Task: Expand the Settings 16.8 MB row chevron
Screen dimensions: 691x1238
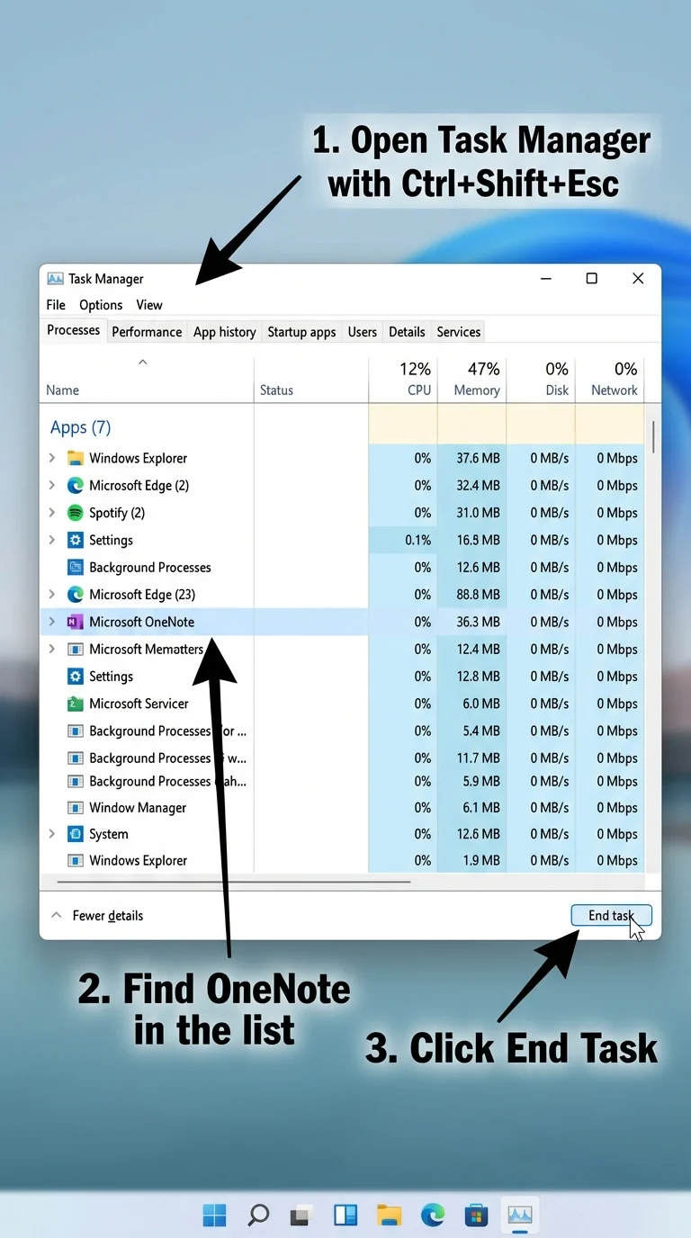Action: [52, 540]
